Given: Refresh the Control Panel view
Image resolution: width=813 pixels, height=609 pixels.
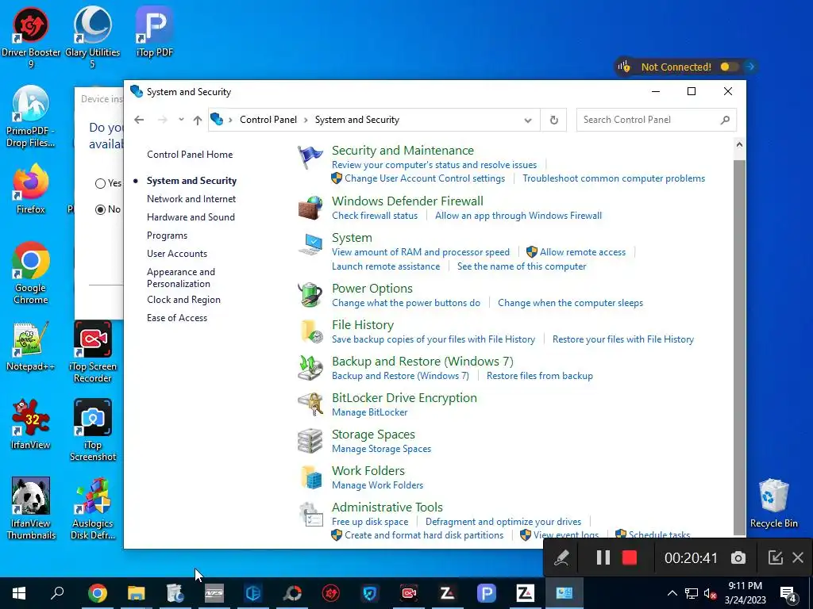Looking at the screenshot, I should point(553,121).
